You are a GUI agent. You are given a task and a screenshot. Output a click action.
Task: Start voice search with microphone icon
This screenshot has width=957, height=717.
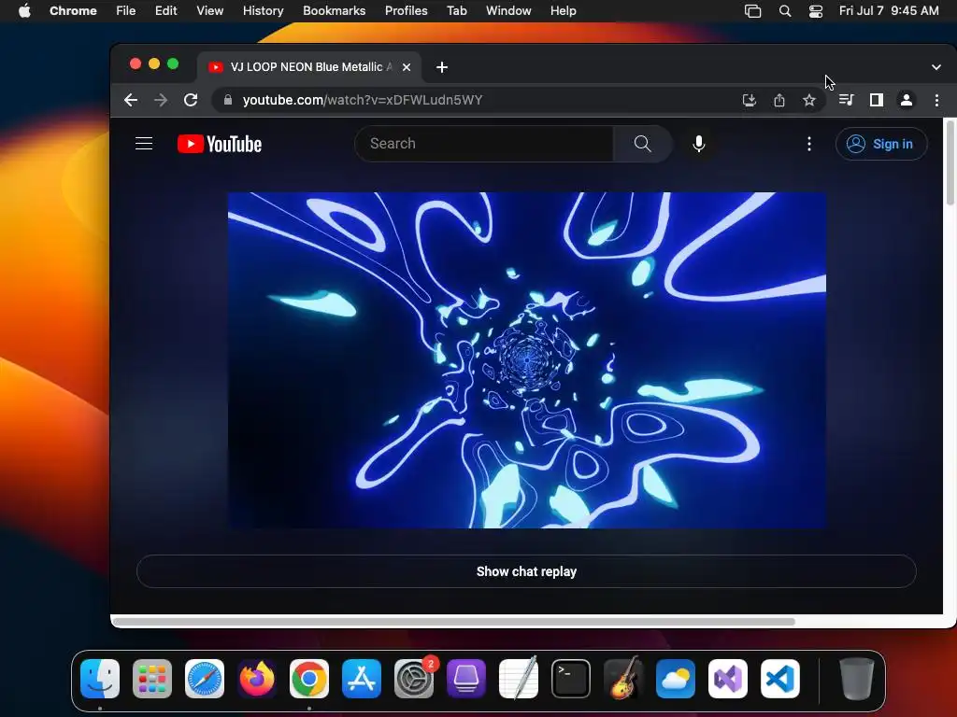[699, 144]
